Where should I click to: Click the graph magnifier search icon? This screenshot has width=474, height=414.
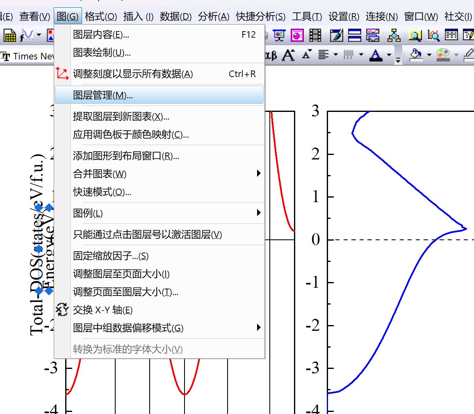(x=433, y=35)
